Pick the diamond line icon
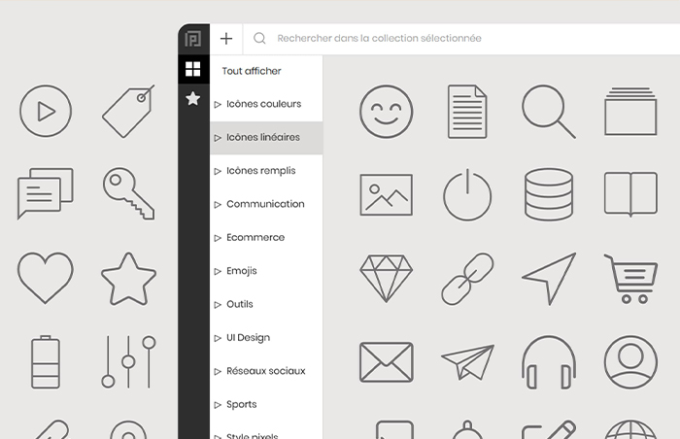 click(x=386, y=279)
